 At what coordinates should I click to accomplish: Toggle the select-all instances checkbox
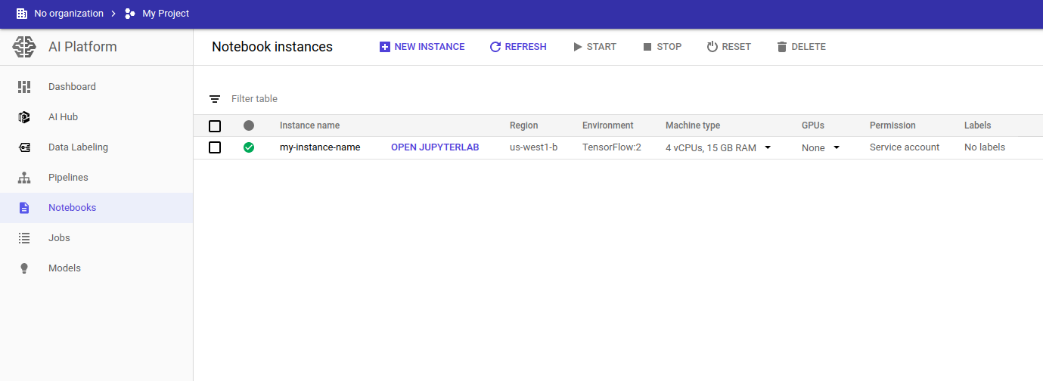(215, 125)
